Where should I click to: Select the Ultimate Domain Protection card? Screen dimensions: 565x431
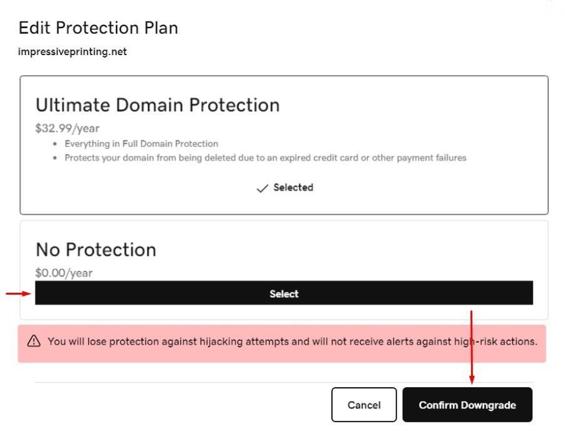pos(284,145)
